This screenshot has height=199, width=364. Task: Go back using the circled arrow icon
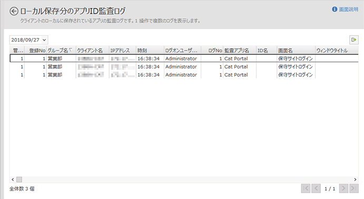(14, 11)
